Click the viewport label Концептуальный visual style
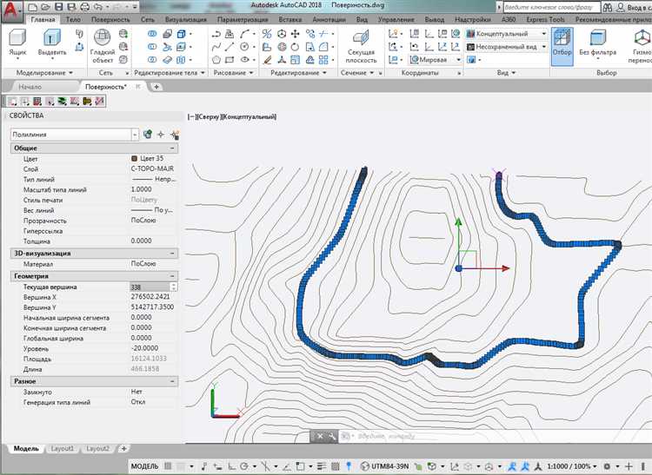This screenshot has height=475, width=652. pyautogui.click(x=249, y=117)
